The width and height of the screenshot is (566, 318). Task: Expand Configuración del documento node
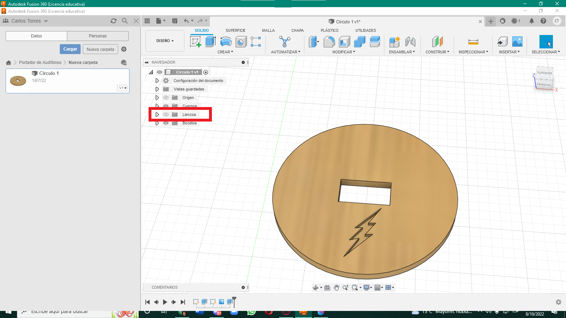pyautogui.click(x=157, y=81)
